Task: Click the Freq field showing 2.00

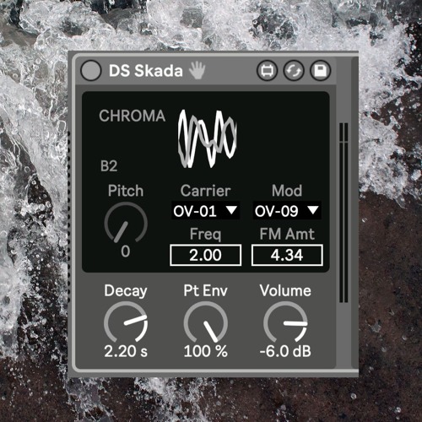Action: pyautogui.click(x=206, y=255)
